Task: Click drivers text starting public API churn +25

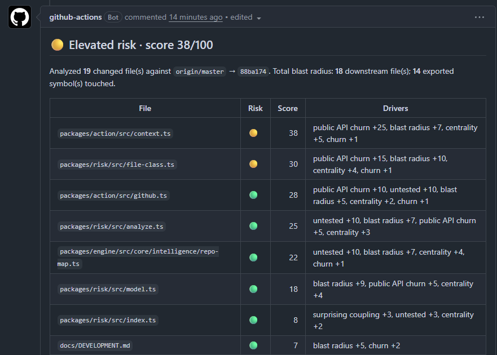Action: point(395,134)
